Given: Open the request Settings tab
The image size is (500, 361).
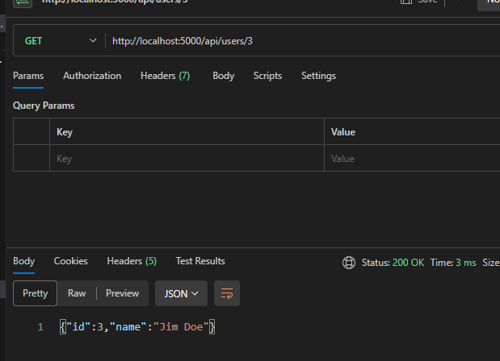Looking at the screenshot, I should [x=318, y=76].
